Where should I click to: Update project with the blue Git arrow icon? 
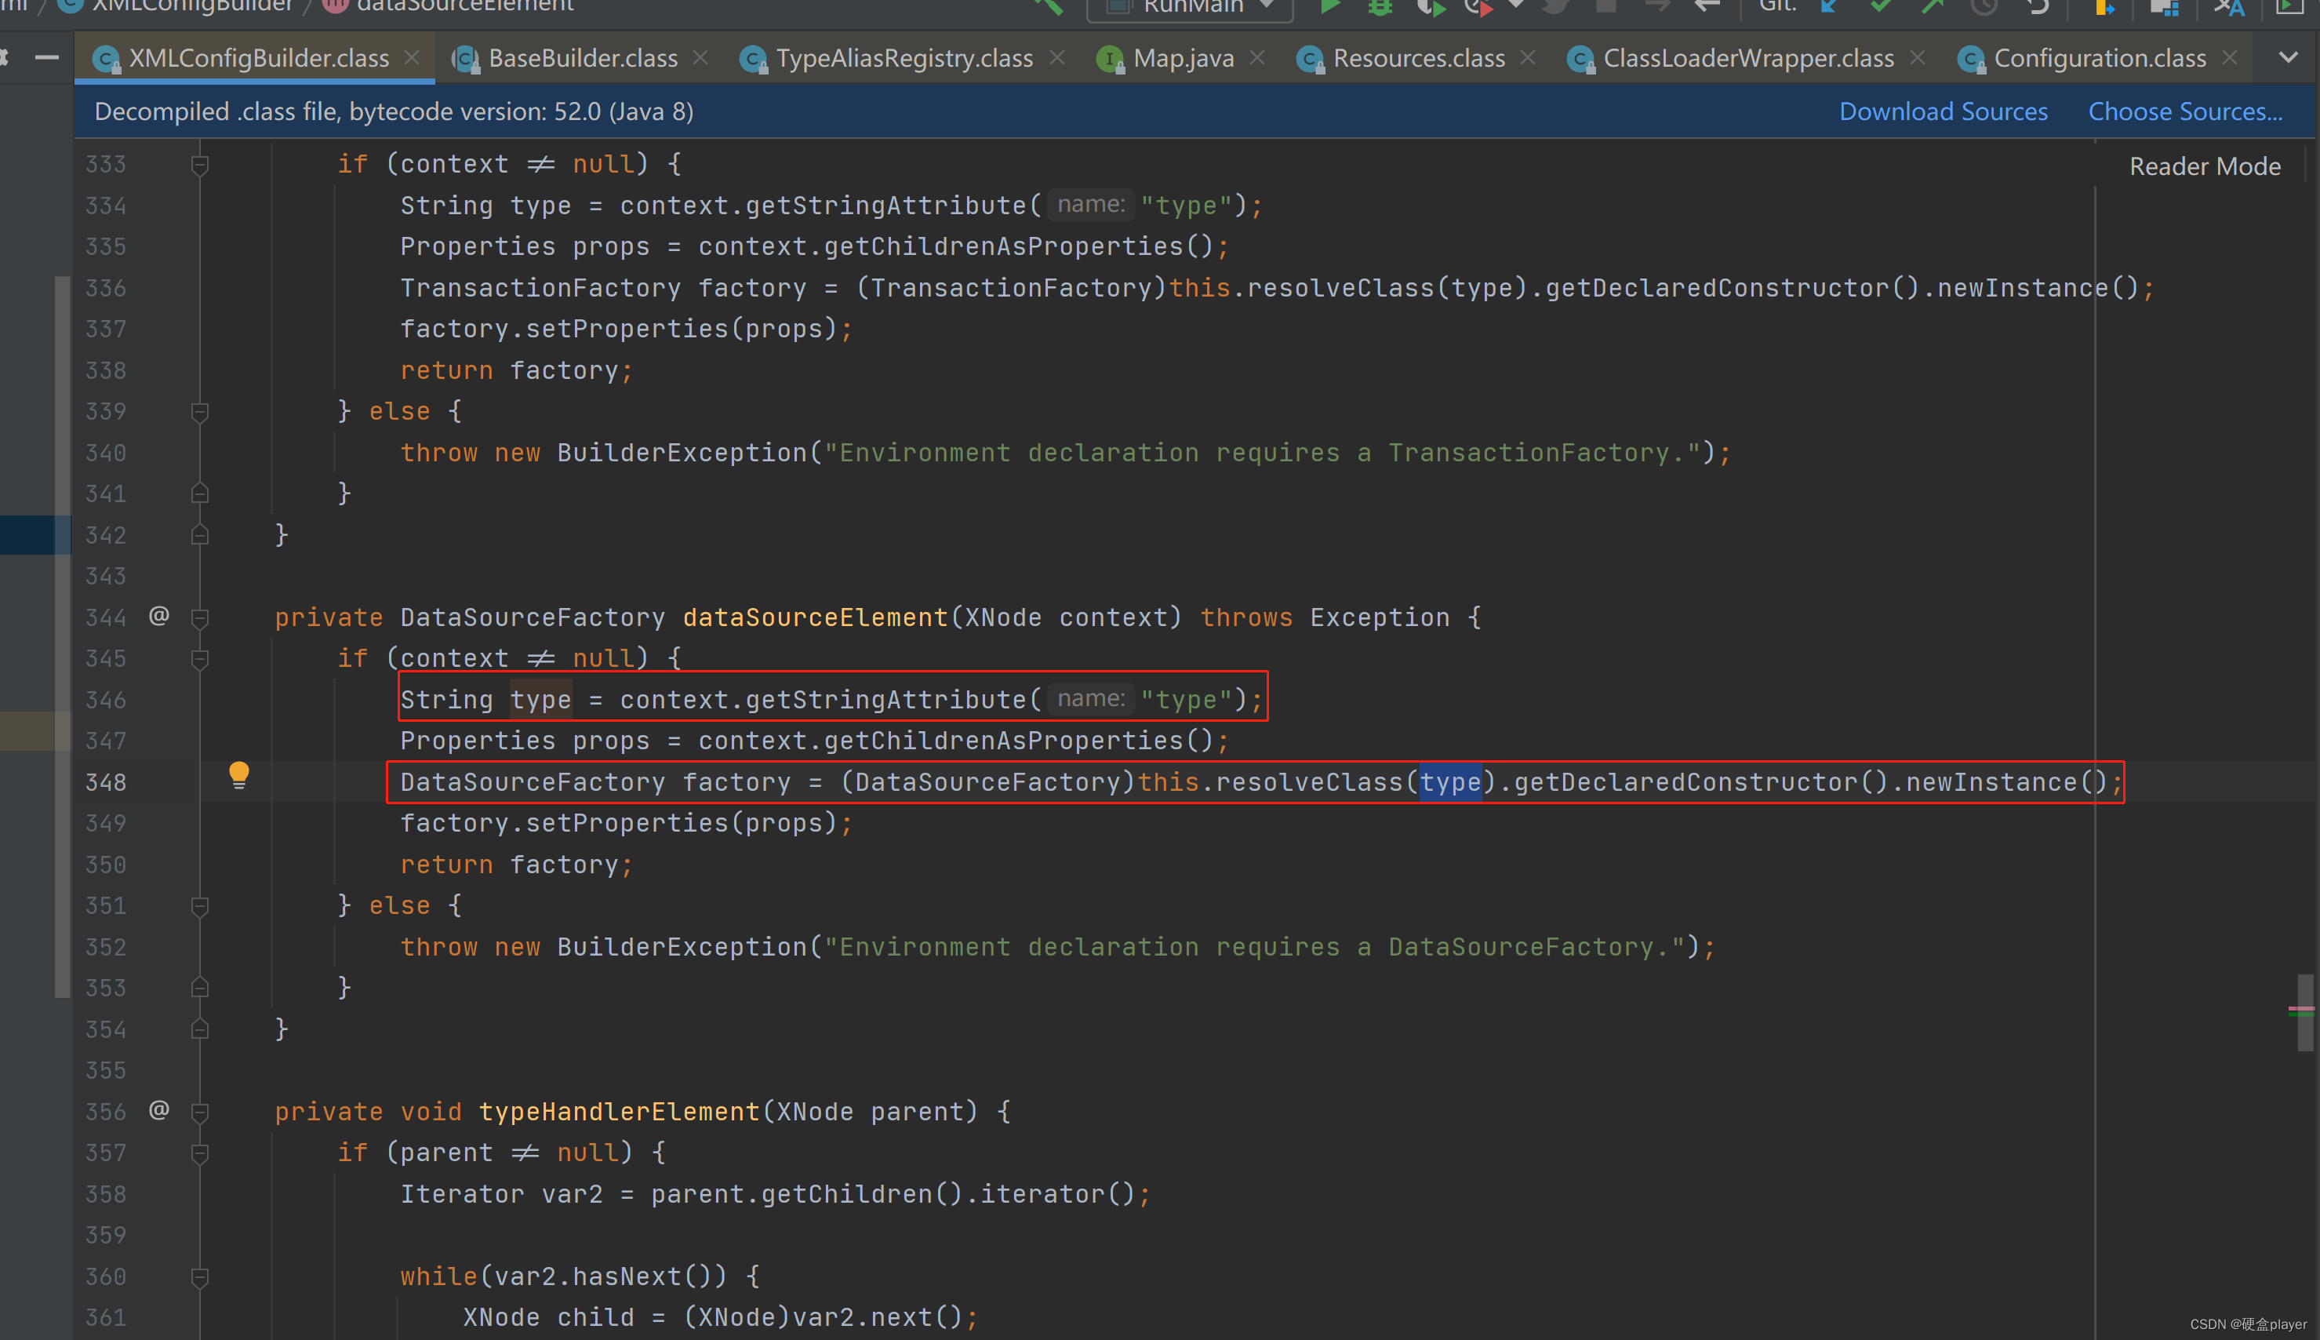coord(1831,7)
